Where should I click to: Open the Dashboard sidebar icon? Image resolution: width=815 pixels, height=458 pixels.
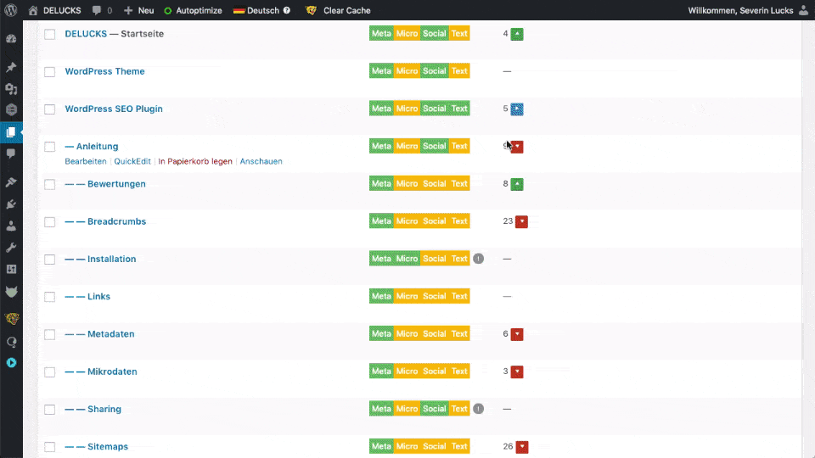coord(11,40)
